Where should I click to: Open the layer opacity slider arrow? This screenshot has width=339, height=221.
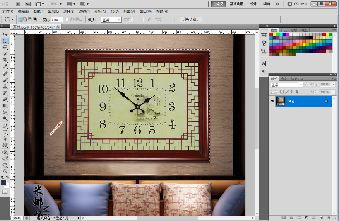[x=331, y=85]
